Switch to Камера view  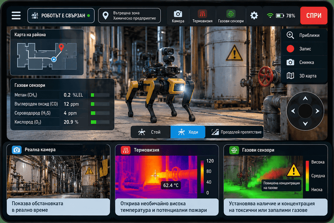pos(178,16)
